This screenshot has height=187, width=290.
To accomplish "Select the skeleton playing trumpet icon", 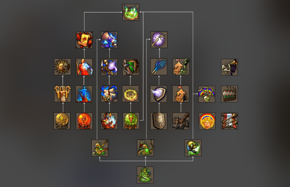I will (x=230, y=67).
